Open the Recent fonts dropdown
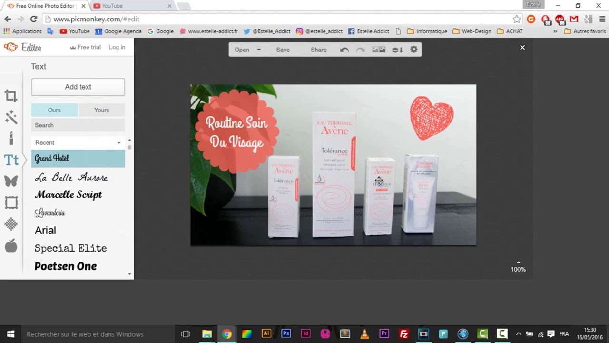The height and width of the screenshot is (343, 609). (x=78, y=142)
